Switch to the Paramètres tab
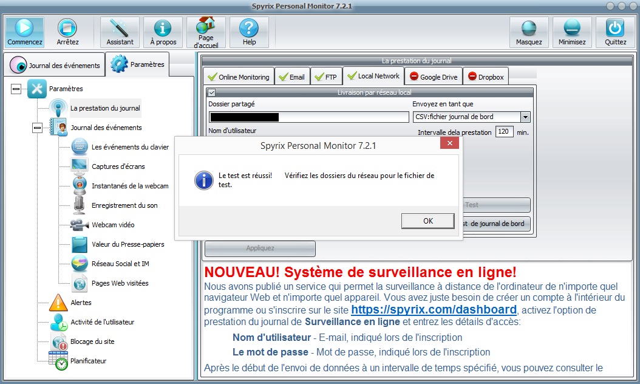This screenshot has width=640, height=384. (x=138, y=64)
